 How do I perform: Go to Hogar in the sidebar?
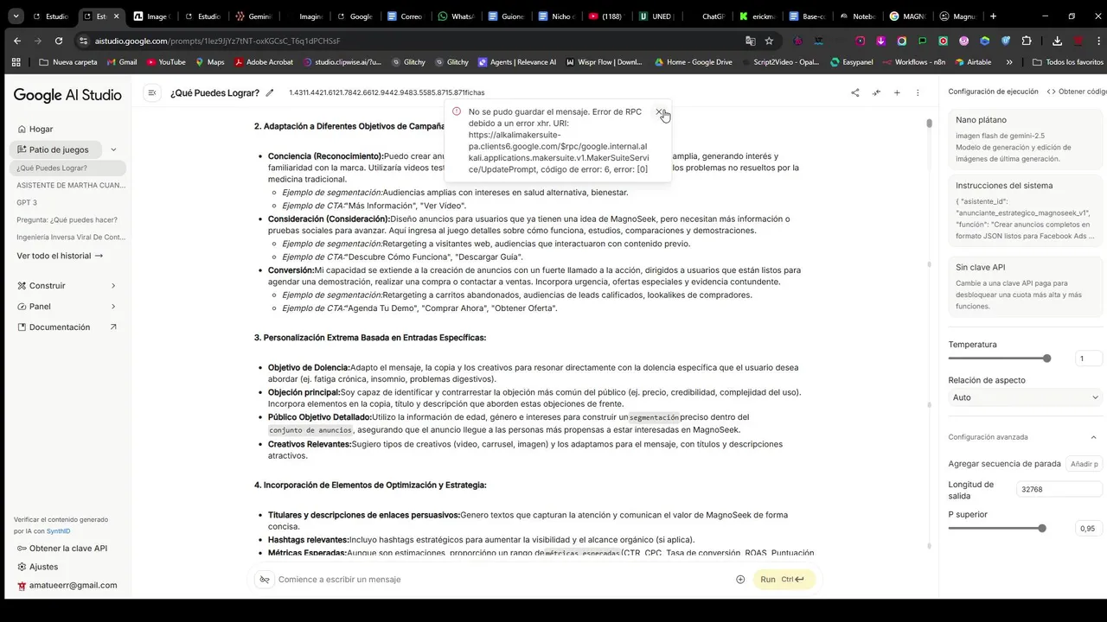pos(41,129)
